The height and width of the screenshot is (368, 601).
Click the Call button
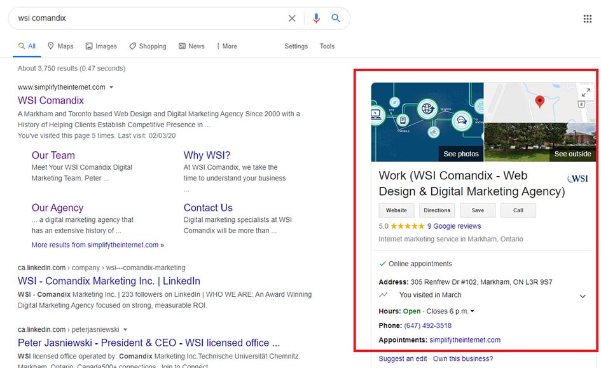518,210
